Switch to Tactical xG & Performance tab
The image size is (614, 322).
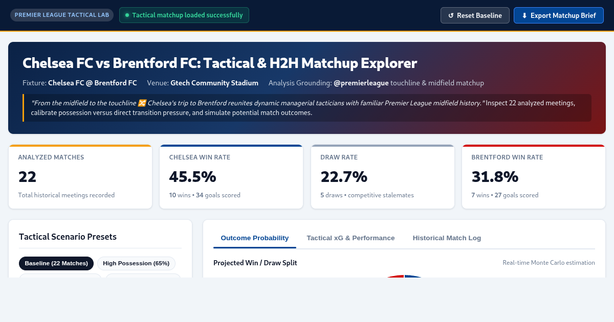click(350, 238)
